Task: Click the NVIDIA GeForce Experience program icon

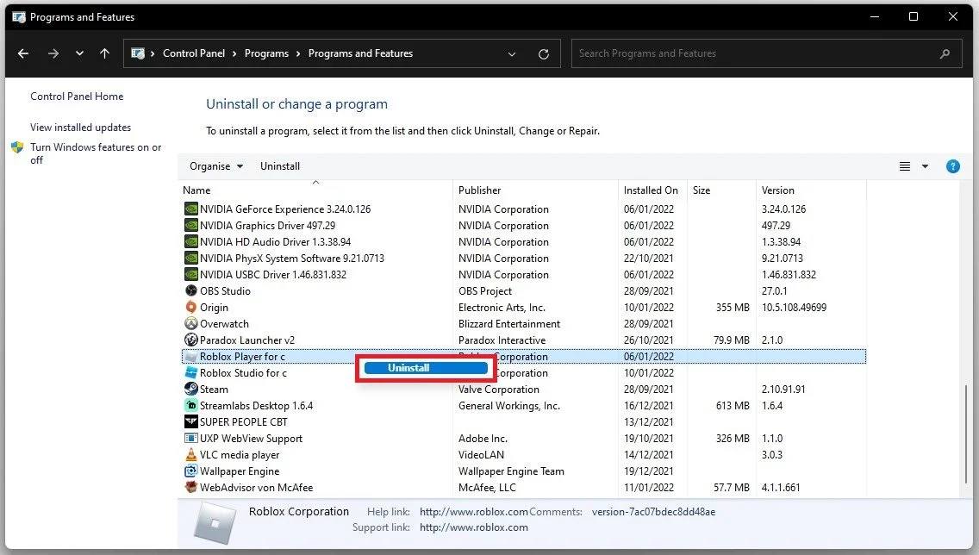Action: pyautogui.click(x=191, y=209)
